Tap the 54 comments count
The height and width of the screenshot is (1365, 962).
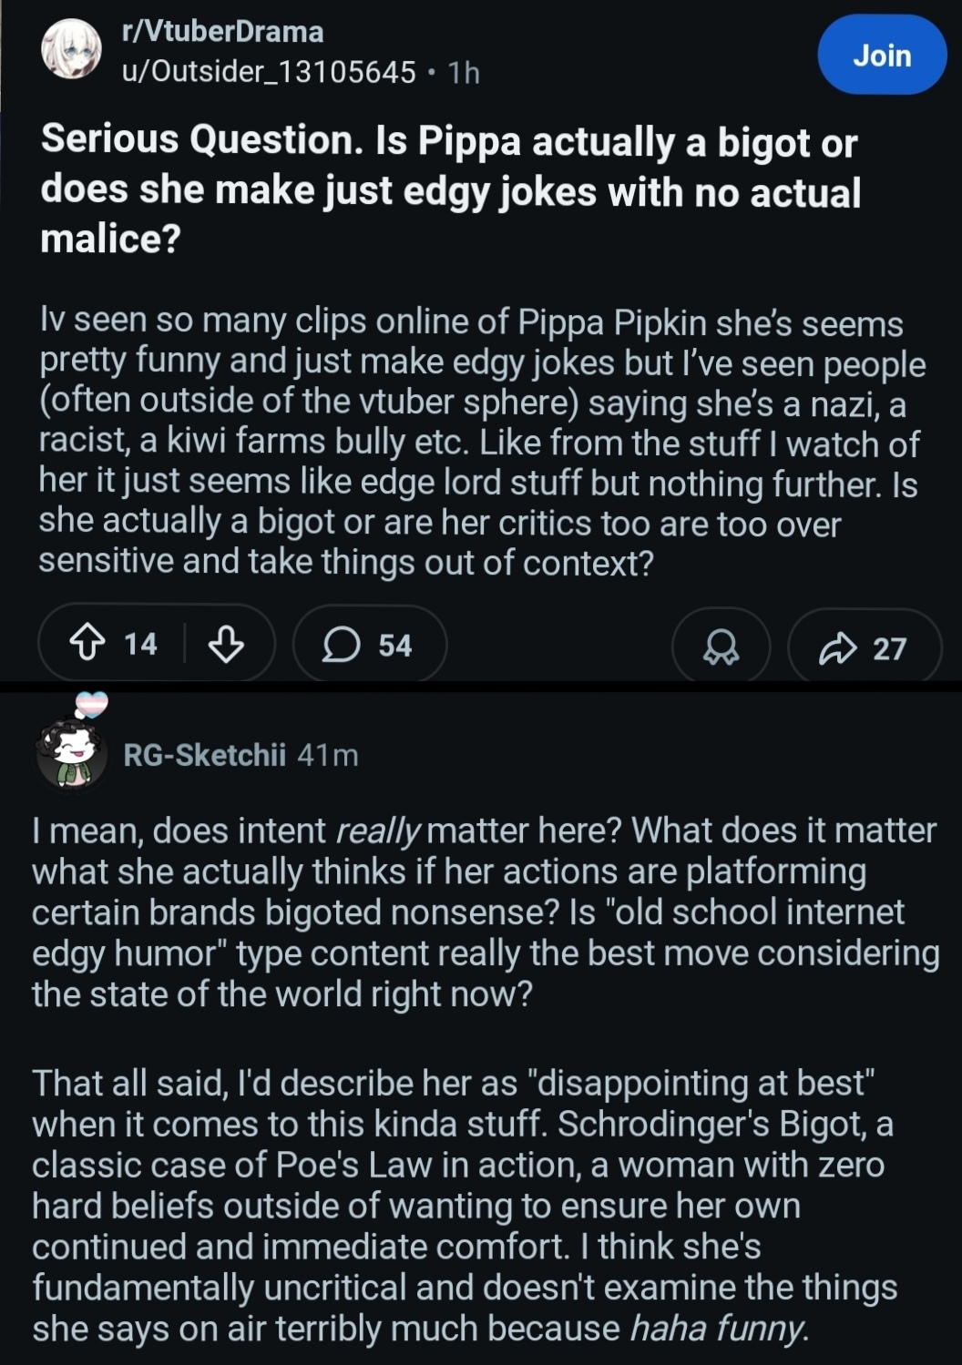point(395,646)
